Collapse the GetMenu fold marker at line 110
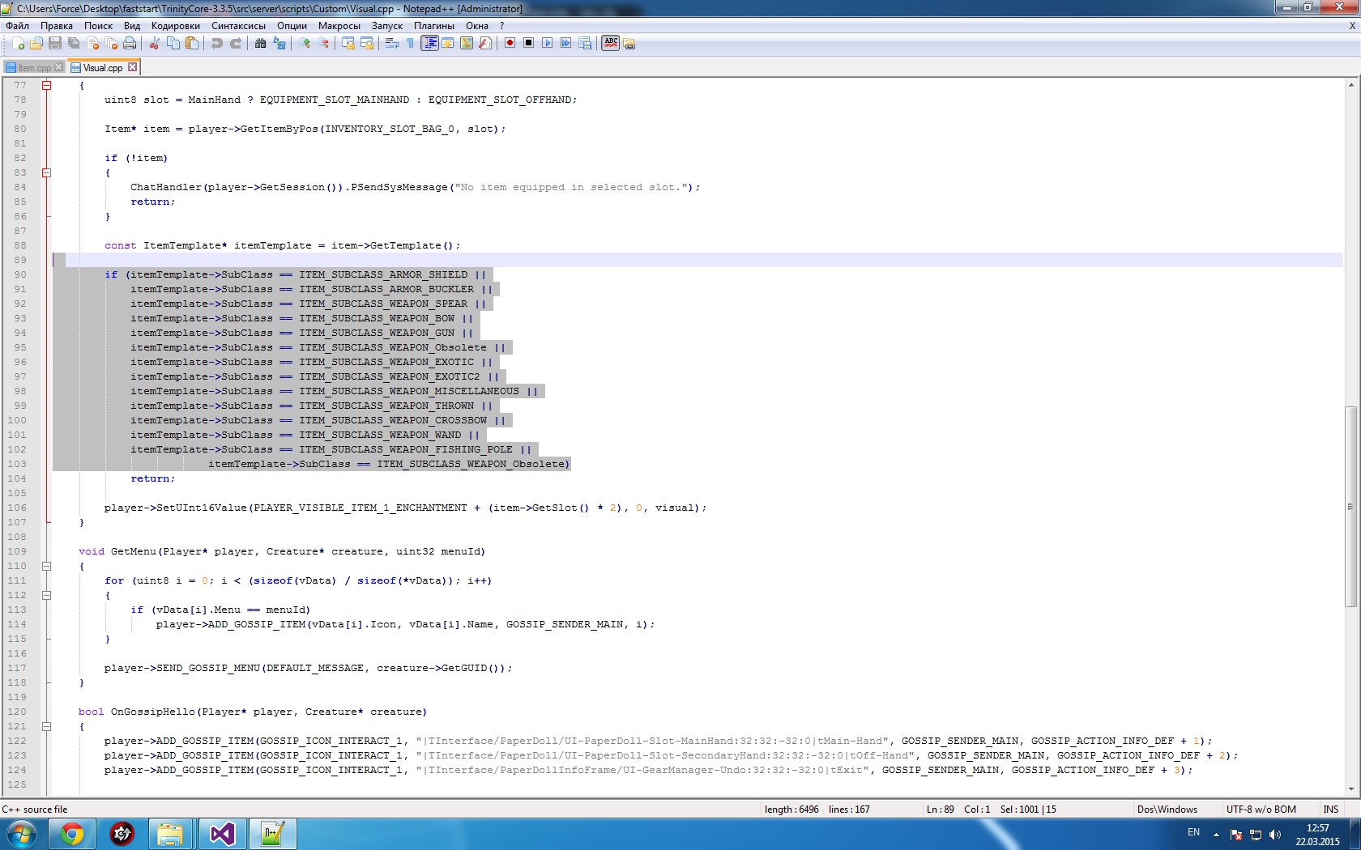1361x850 pixels. 47,566
